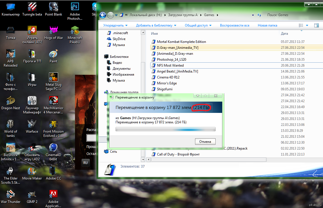Select the Mirror's Edge folder
The image size is (323, 208).
167,83
